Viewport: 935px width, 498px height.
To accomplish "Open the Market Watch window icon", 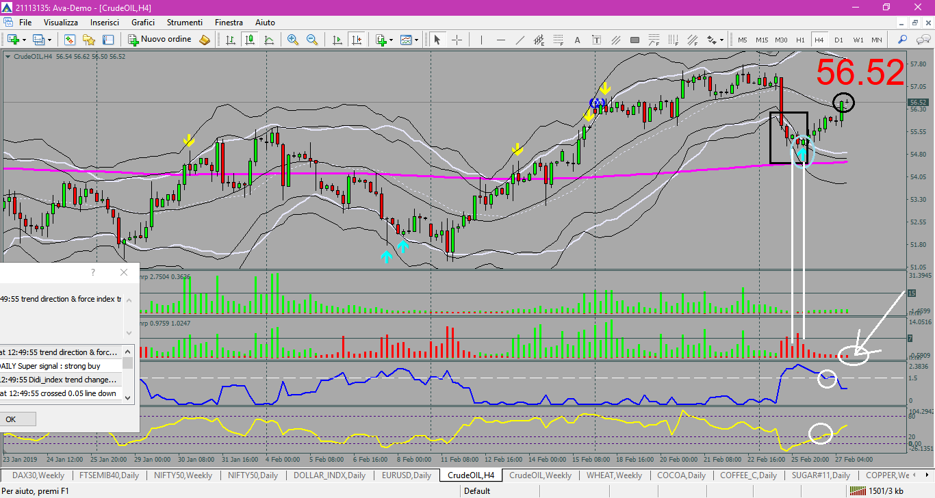I will [x=69, y=40].
